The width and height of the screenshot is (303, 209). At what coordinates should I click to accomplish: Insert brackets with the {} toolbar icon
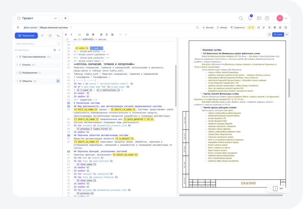[79, 35]
